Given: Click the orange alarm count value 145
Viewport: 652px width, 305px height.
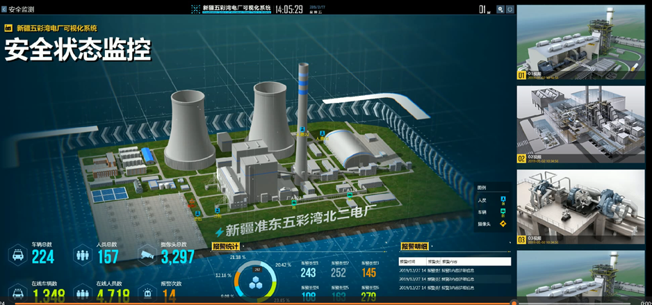Looking at the screenshot, I should click(x=369, y=272).
